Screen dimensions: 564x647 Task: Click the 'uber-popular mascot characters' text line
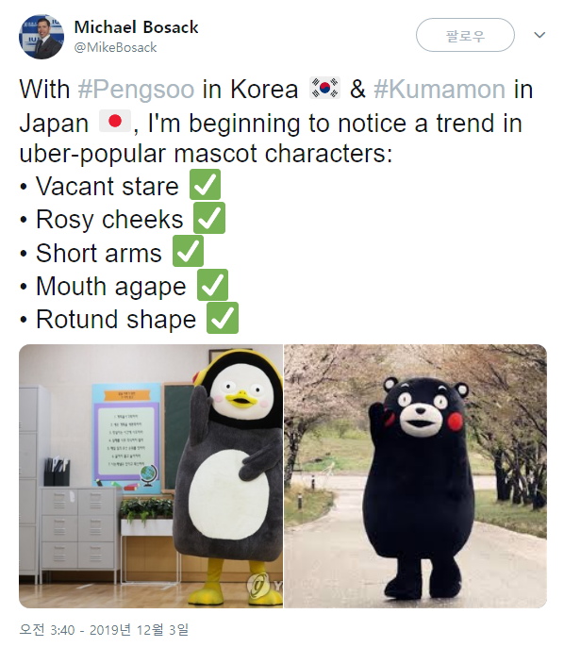pyautogui.click(x=206, y=154)
